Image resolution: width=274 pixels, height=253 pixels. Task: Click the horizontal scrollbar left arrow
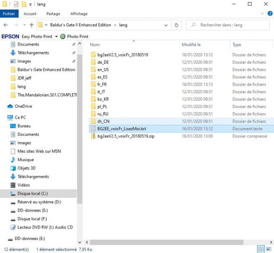click(87, 242)
